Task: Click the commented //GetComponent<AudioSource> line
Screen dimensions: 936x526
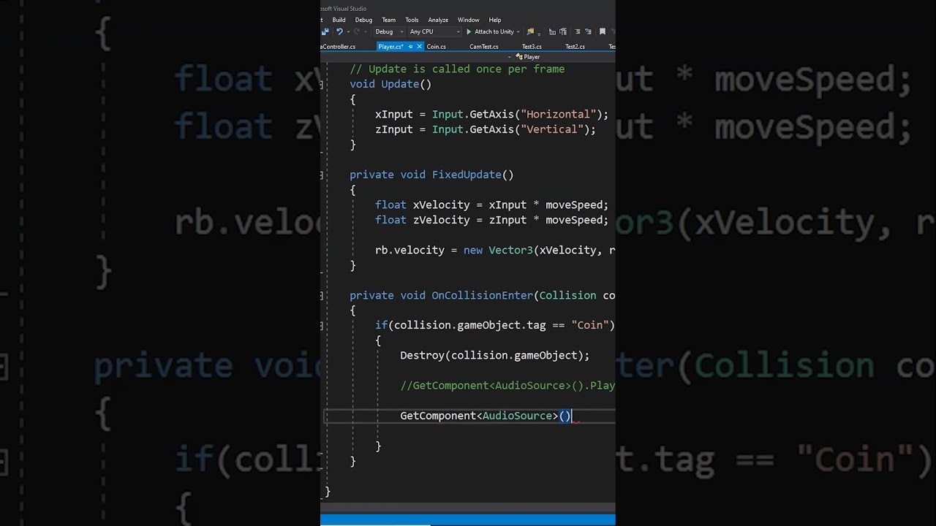Action: click(x=507, y=385)
